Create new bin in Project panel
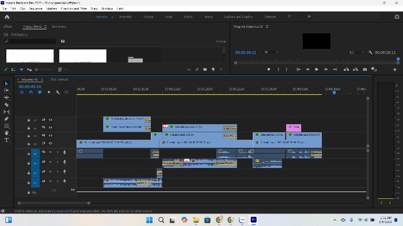 pyautogui.click(x=205, y=70)
